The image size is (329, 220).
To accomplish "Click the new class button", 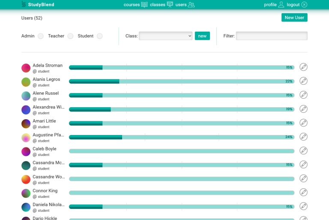I will pyautogui.click(x=202, y=36).
